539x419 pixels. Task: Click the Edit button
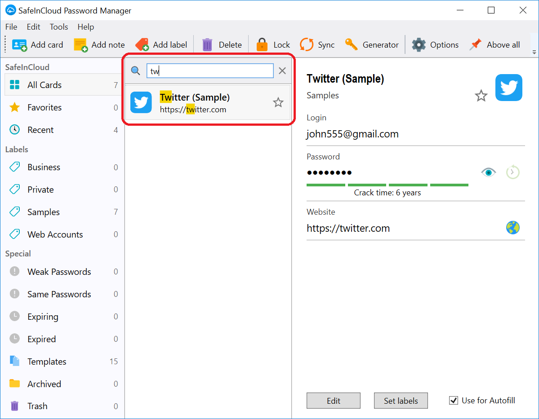(x=334, y=401)
